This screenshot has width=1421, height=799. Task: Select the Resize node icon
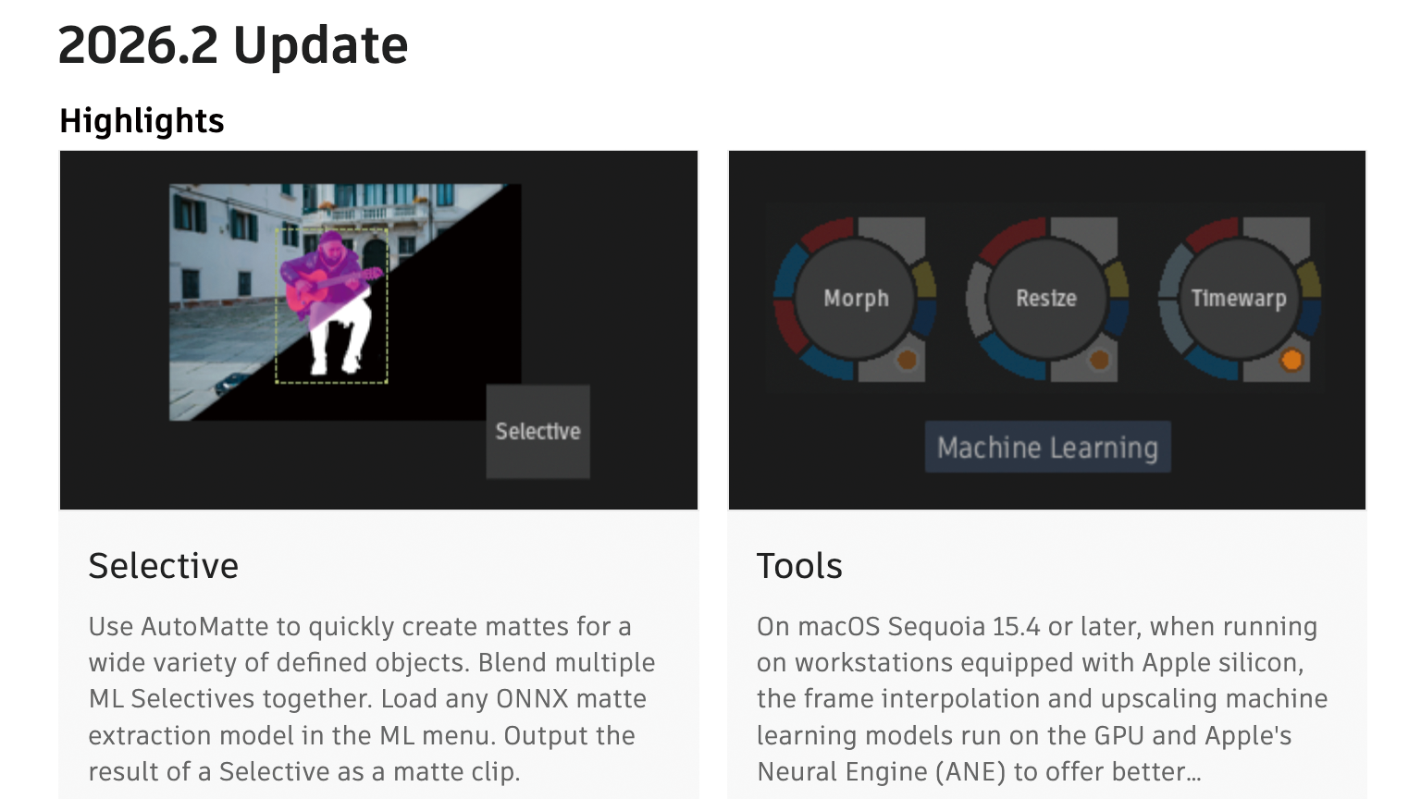(x=1046, y=298)
